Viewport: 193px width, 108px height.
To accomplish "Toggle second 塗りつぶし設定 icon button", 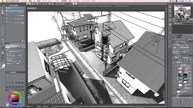I will (x=21, y=56).
